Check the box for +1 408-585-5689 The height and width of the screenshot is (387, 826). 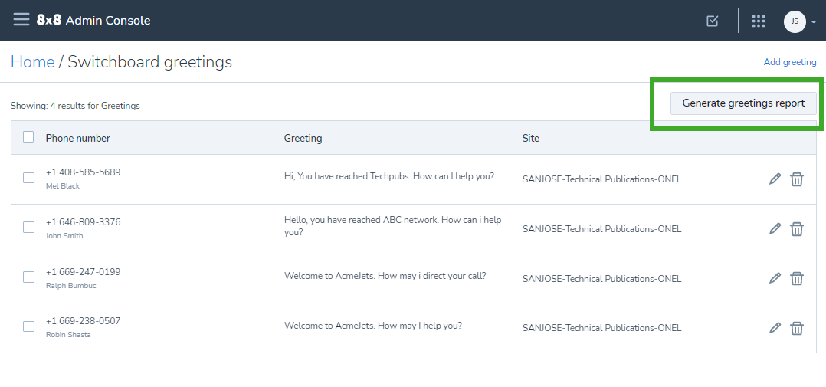28,178
